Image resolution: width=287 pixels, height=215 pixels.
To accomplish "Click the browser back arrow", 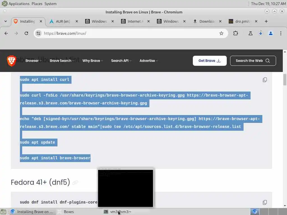I will tap(6, 33).
